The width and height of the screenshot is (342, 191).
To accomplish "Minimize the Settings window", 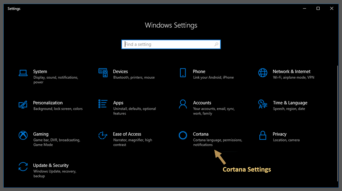I will point(304,8).
